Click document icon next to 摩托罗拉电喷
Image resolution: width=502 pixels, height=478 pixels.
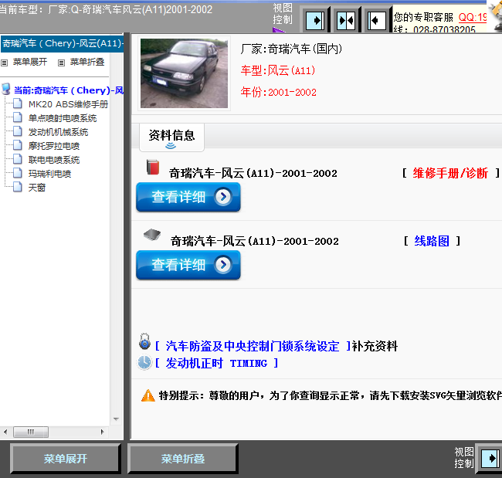(x=18, y=145)
